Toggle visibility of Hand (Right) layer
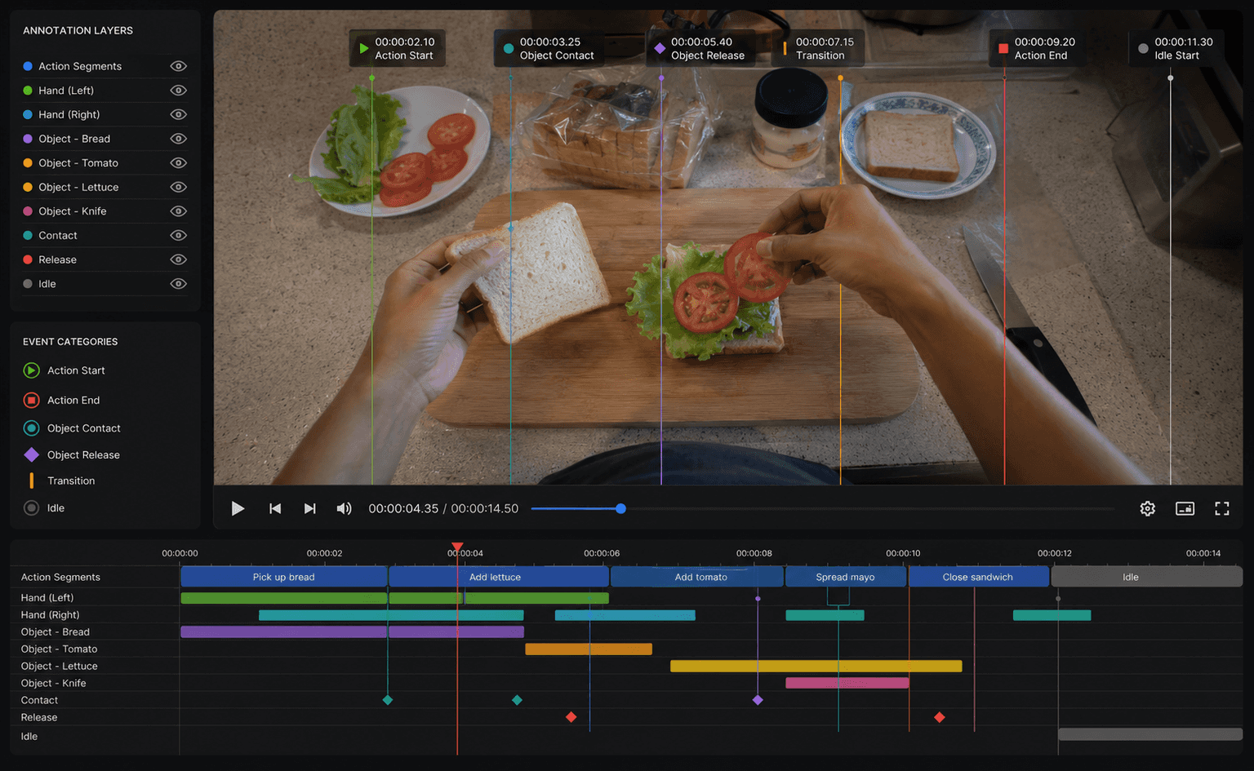The height and width of the screenshot is (771, 1254). click(178, 114)
